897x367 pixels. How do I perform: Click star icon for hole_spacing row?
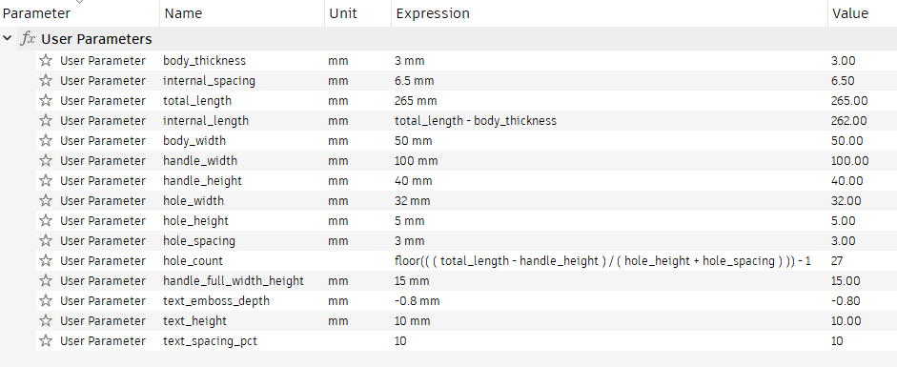coord(46,240)
